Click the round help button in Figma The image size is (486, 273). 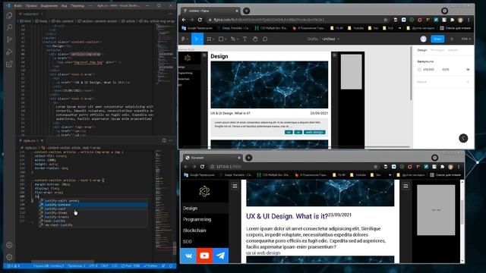(x=463, y=138)
